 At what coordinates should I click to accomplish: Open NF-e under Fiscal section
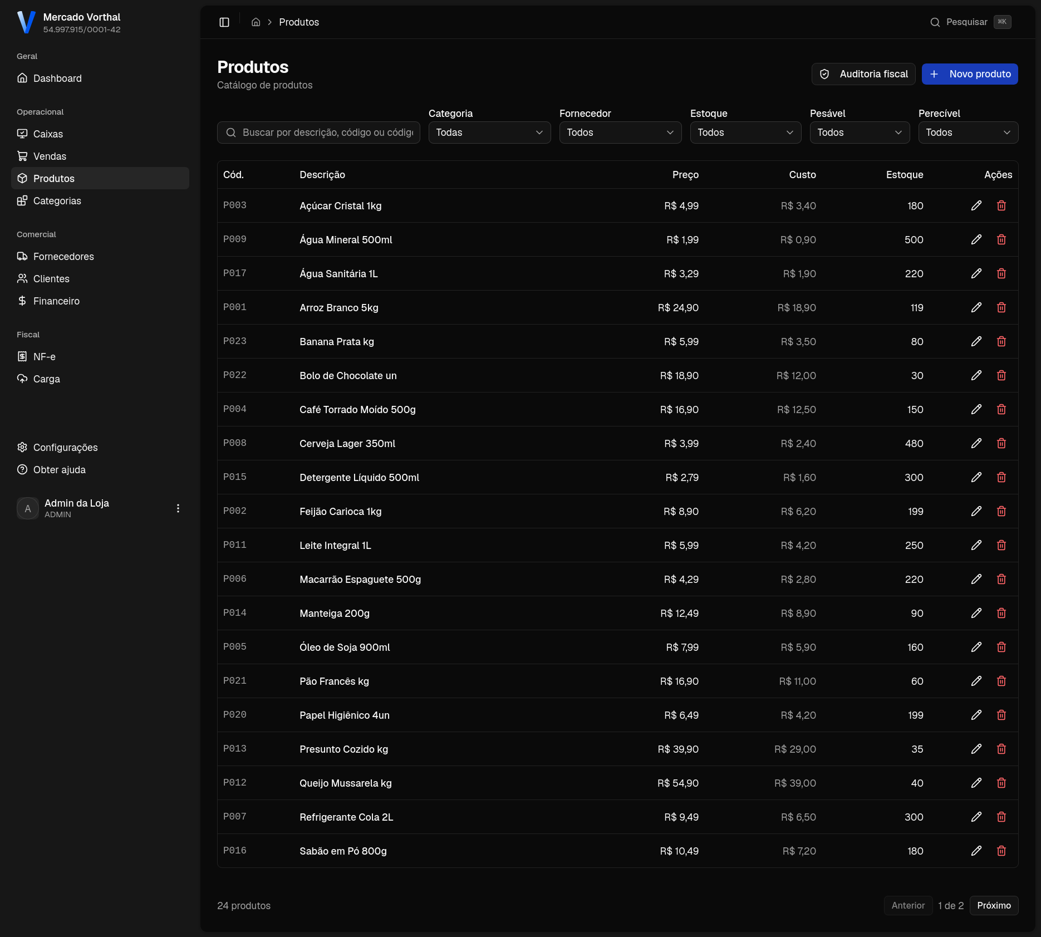(x=100, y=357)
